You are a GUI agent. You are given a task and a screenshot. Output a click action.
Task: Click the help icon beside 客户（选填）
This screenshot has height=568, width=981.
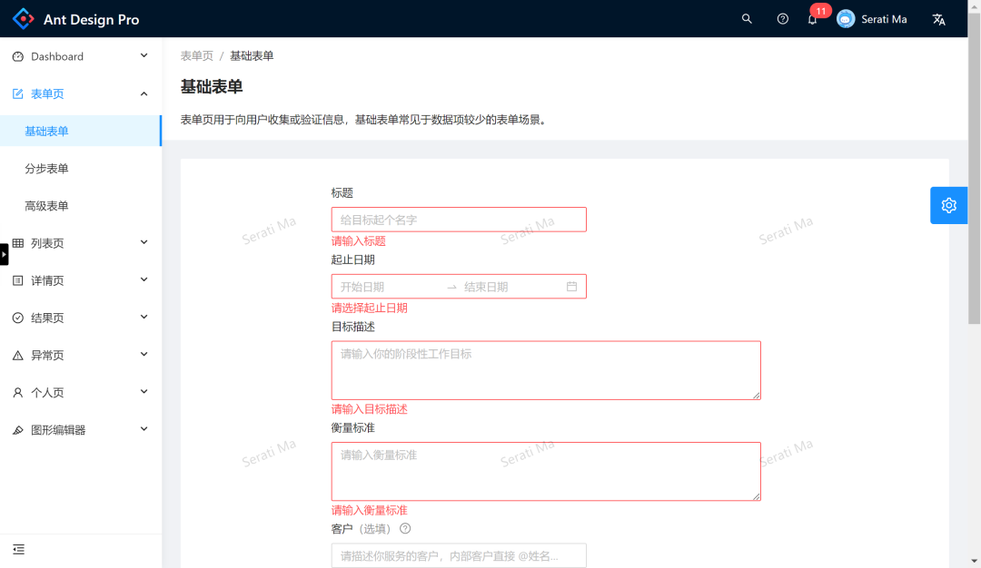[405, 529]
